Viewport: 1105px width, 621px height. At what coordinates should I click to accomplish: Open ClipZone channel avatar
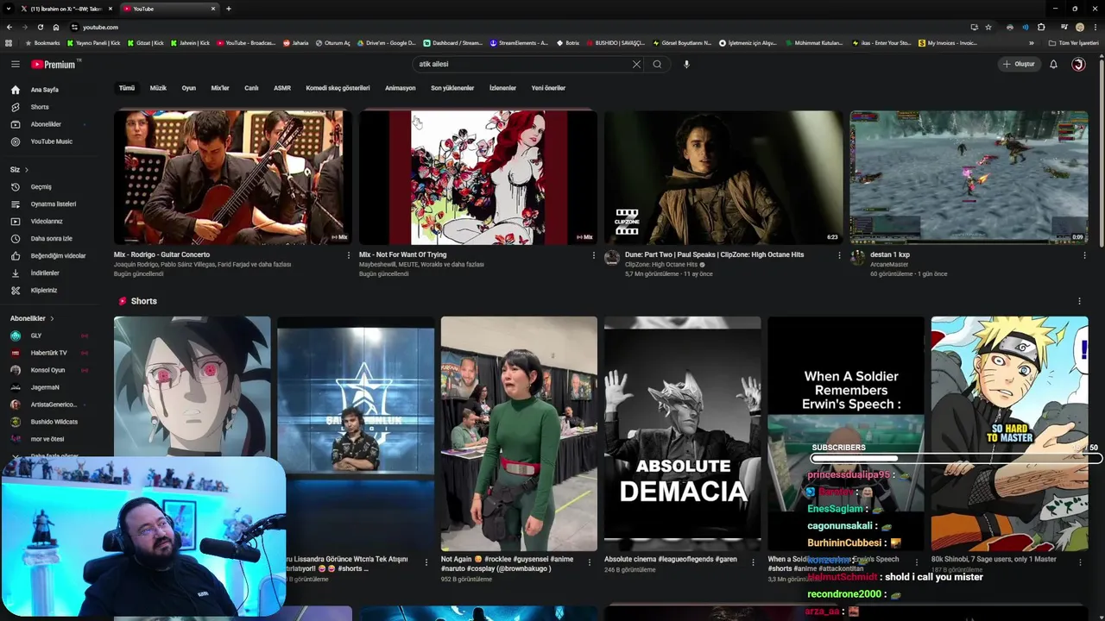tap(612, 257)
